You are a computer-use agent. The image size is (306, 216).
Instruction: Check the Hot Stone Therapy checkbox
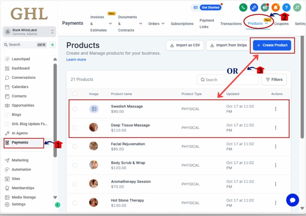click(75, 203)
